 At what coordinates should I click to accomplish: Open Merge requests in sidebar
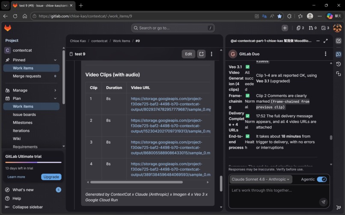(31, 76)
